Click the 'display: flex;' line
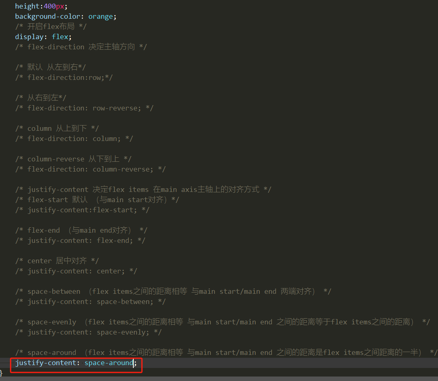The width and height of the screenshot is (438, 381). pyautogui.click(x=43, y=37)
